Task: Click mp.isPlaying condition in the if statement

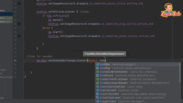Action: [57, 16]
